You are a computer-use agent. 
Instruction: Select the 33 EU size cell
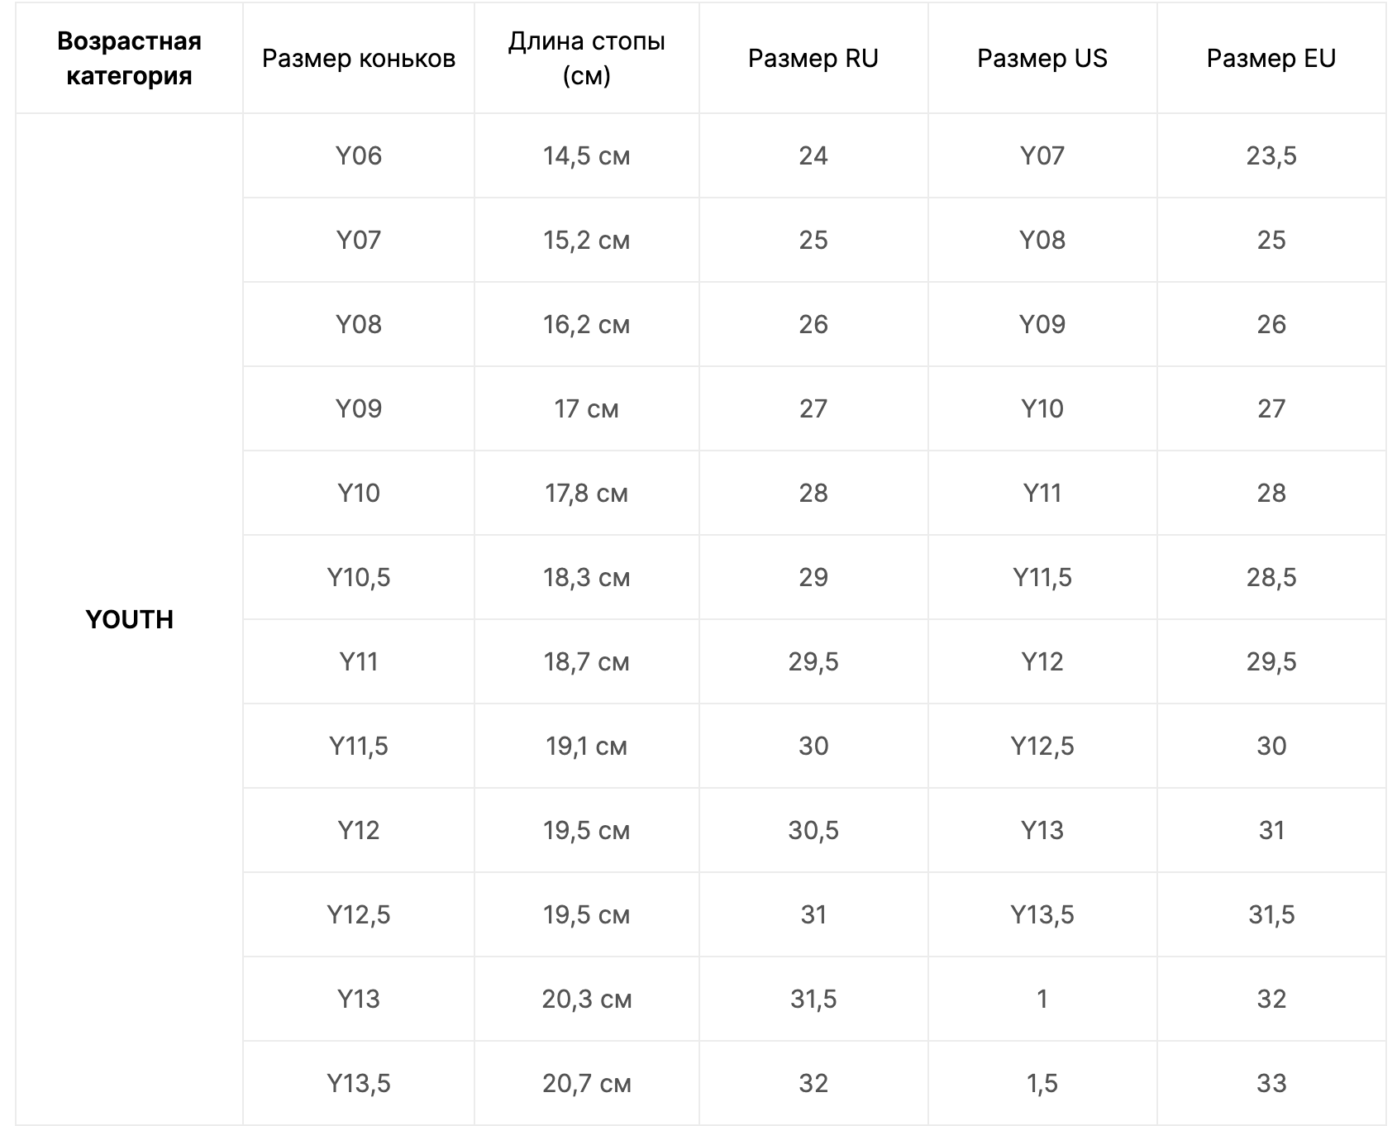[1271, 1084]
